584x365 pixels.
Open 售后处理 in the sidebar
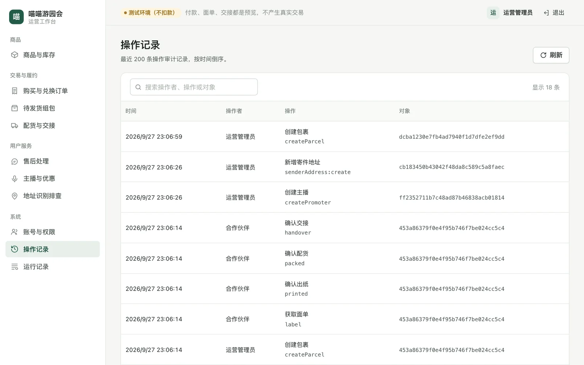[53, 161]
